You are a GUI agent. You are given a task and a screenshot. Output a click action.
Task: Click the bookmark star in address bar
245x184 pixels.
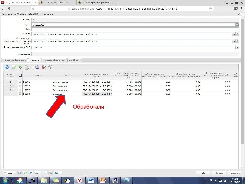pyautogui.click(x=210, y=9)
